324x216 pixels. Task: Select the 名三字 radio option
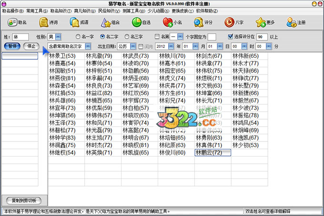click(127, 37)
